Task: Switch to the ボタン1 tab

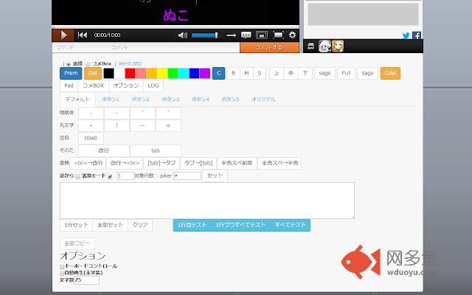Action: (x=111, y=100)
